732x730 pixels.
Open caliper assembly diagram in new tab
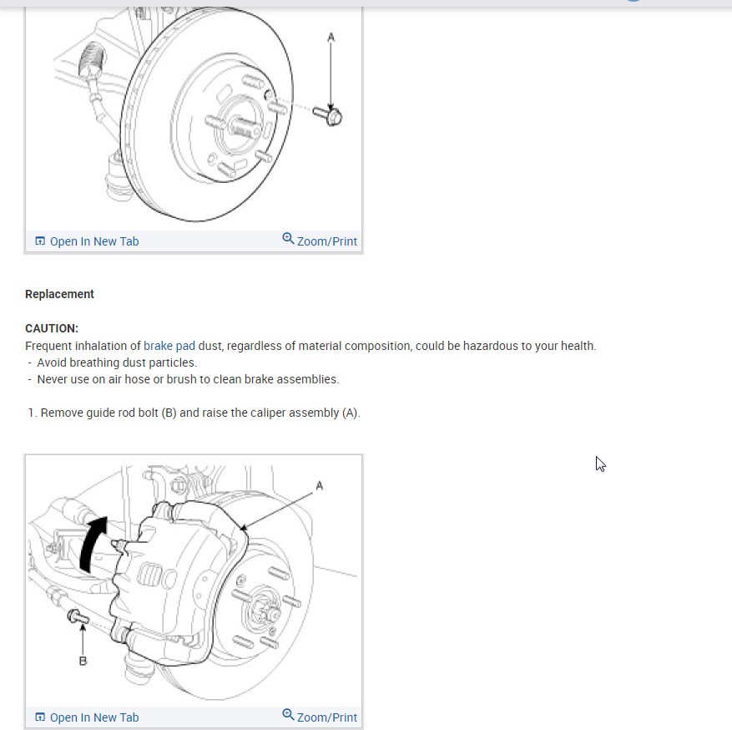[x=88, y=717]
